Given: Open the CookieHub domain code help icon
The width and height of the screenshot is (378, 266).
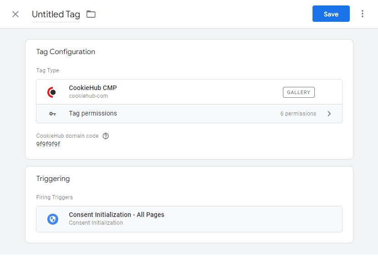Looking at the screenshot, I should (x=106, y=136).
